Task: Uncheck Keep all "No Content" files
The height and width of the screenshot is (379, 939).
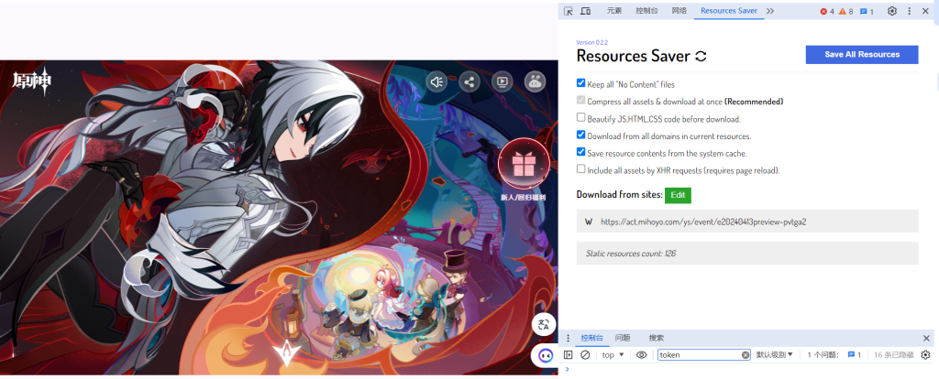Action: point(580,83)
